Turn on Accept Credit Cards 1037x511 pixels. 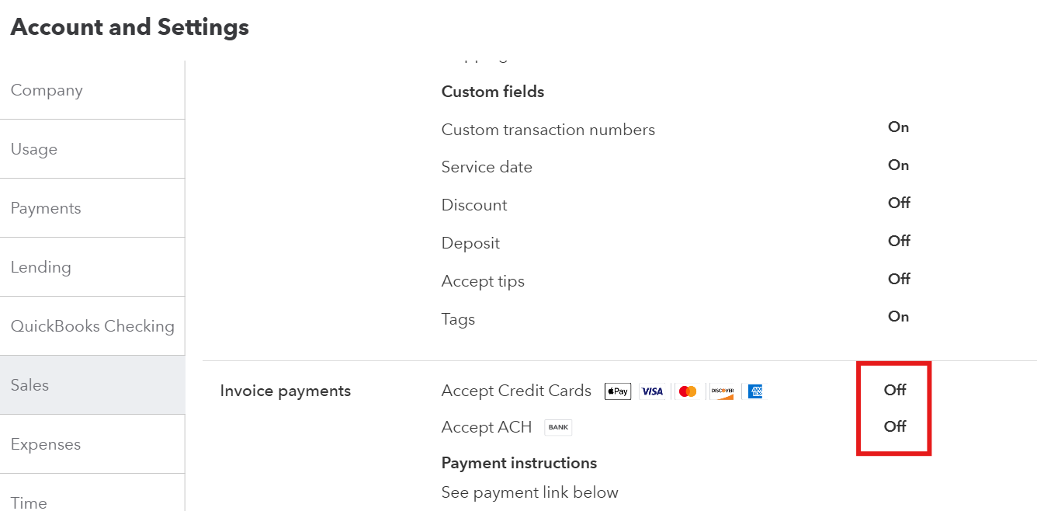coord(894,391)
